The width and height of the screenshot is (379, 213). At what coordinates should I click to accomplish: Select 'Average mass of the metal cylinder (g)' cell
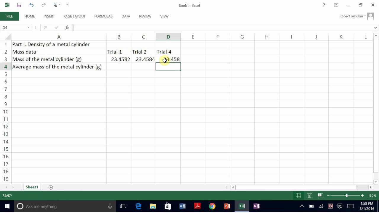[59, 67]
